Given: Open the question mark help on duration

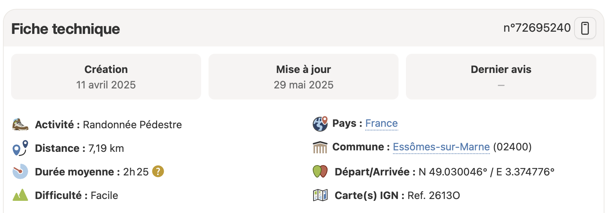Looking at the screenshot, I should click(x=158, y=171).
